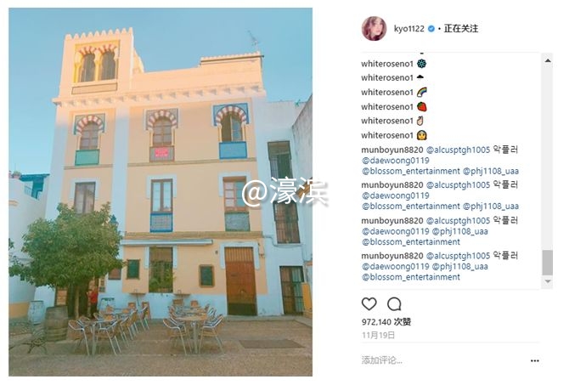Toggle the 正在关注 following status
Image resolution: width=569 pixels, height=385 pixels.
[x=461, y=29]
